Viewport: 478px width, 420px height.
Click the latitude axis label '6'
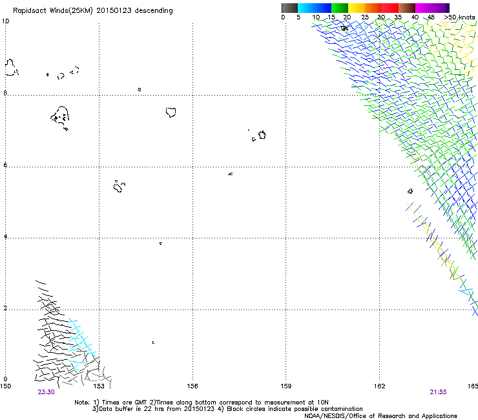(x=5, y=165)
